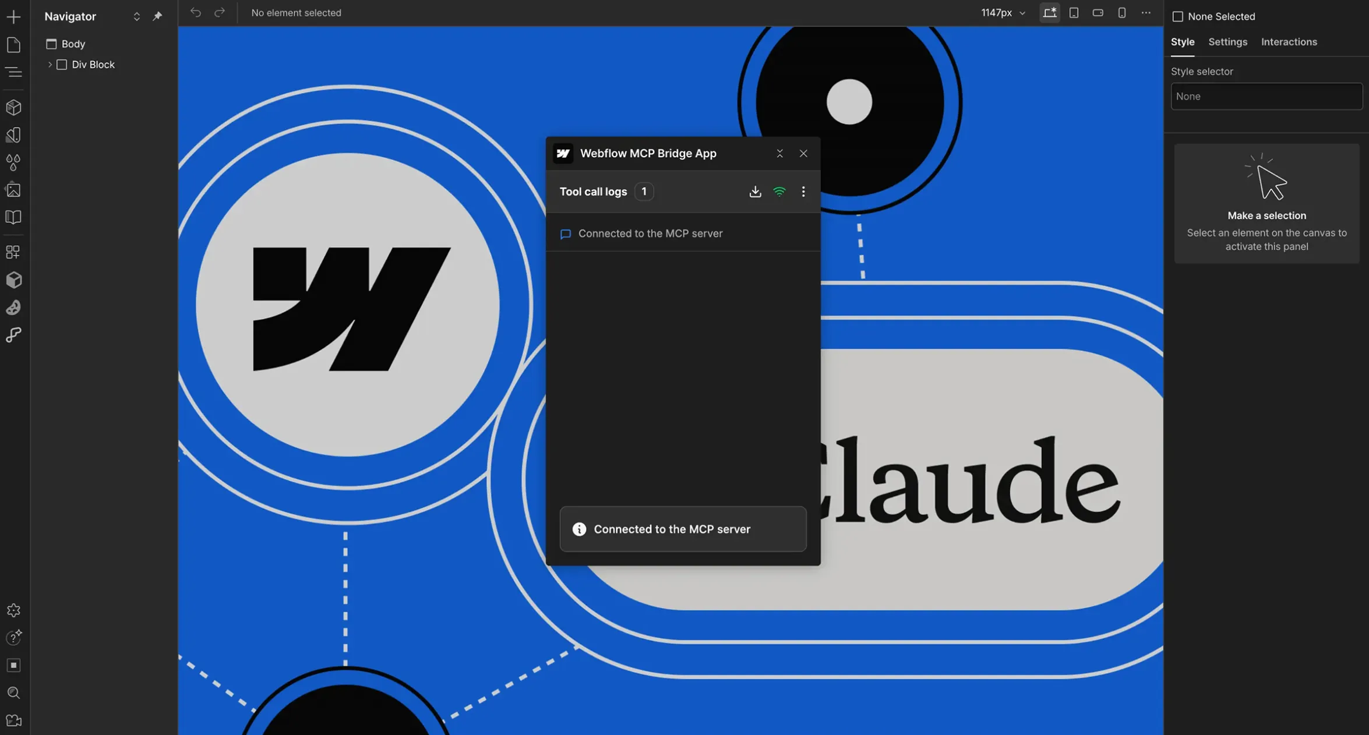This screenshot has height=735, width=1369.
Task: Open the Pages panel icon
Action: (x=13, y=44)
